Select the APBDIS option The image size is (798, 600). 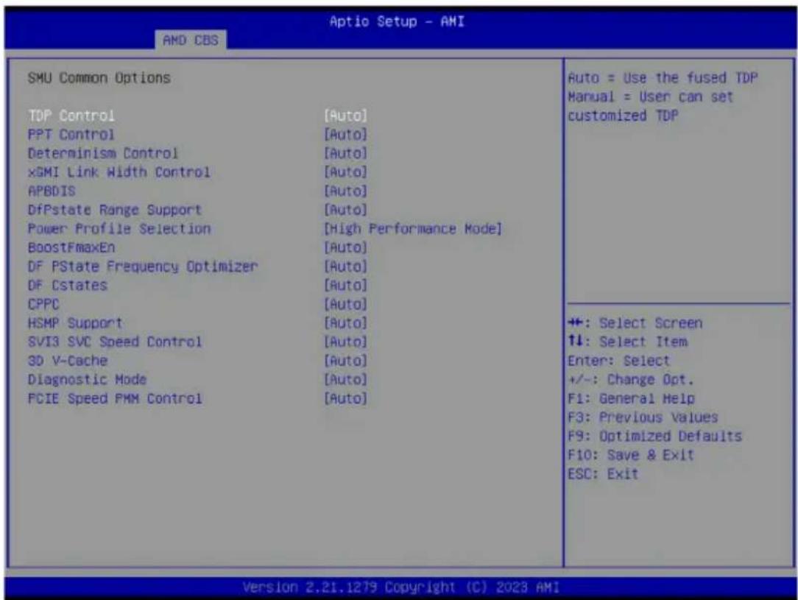[52, 191]
